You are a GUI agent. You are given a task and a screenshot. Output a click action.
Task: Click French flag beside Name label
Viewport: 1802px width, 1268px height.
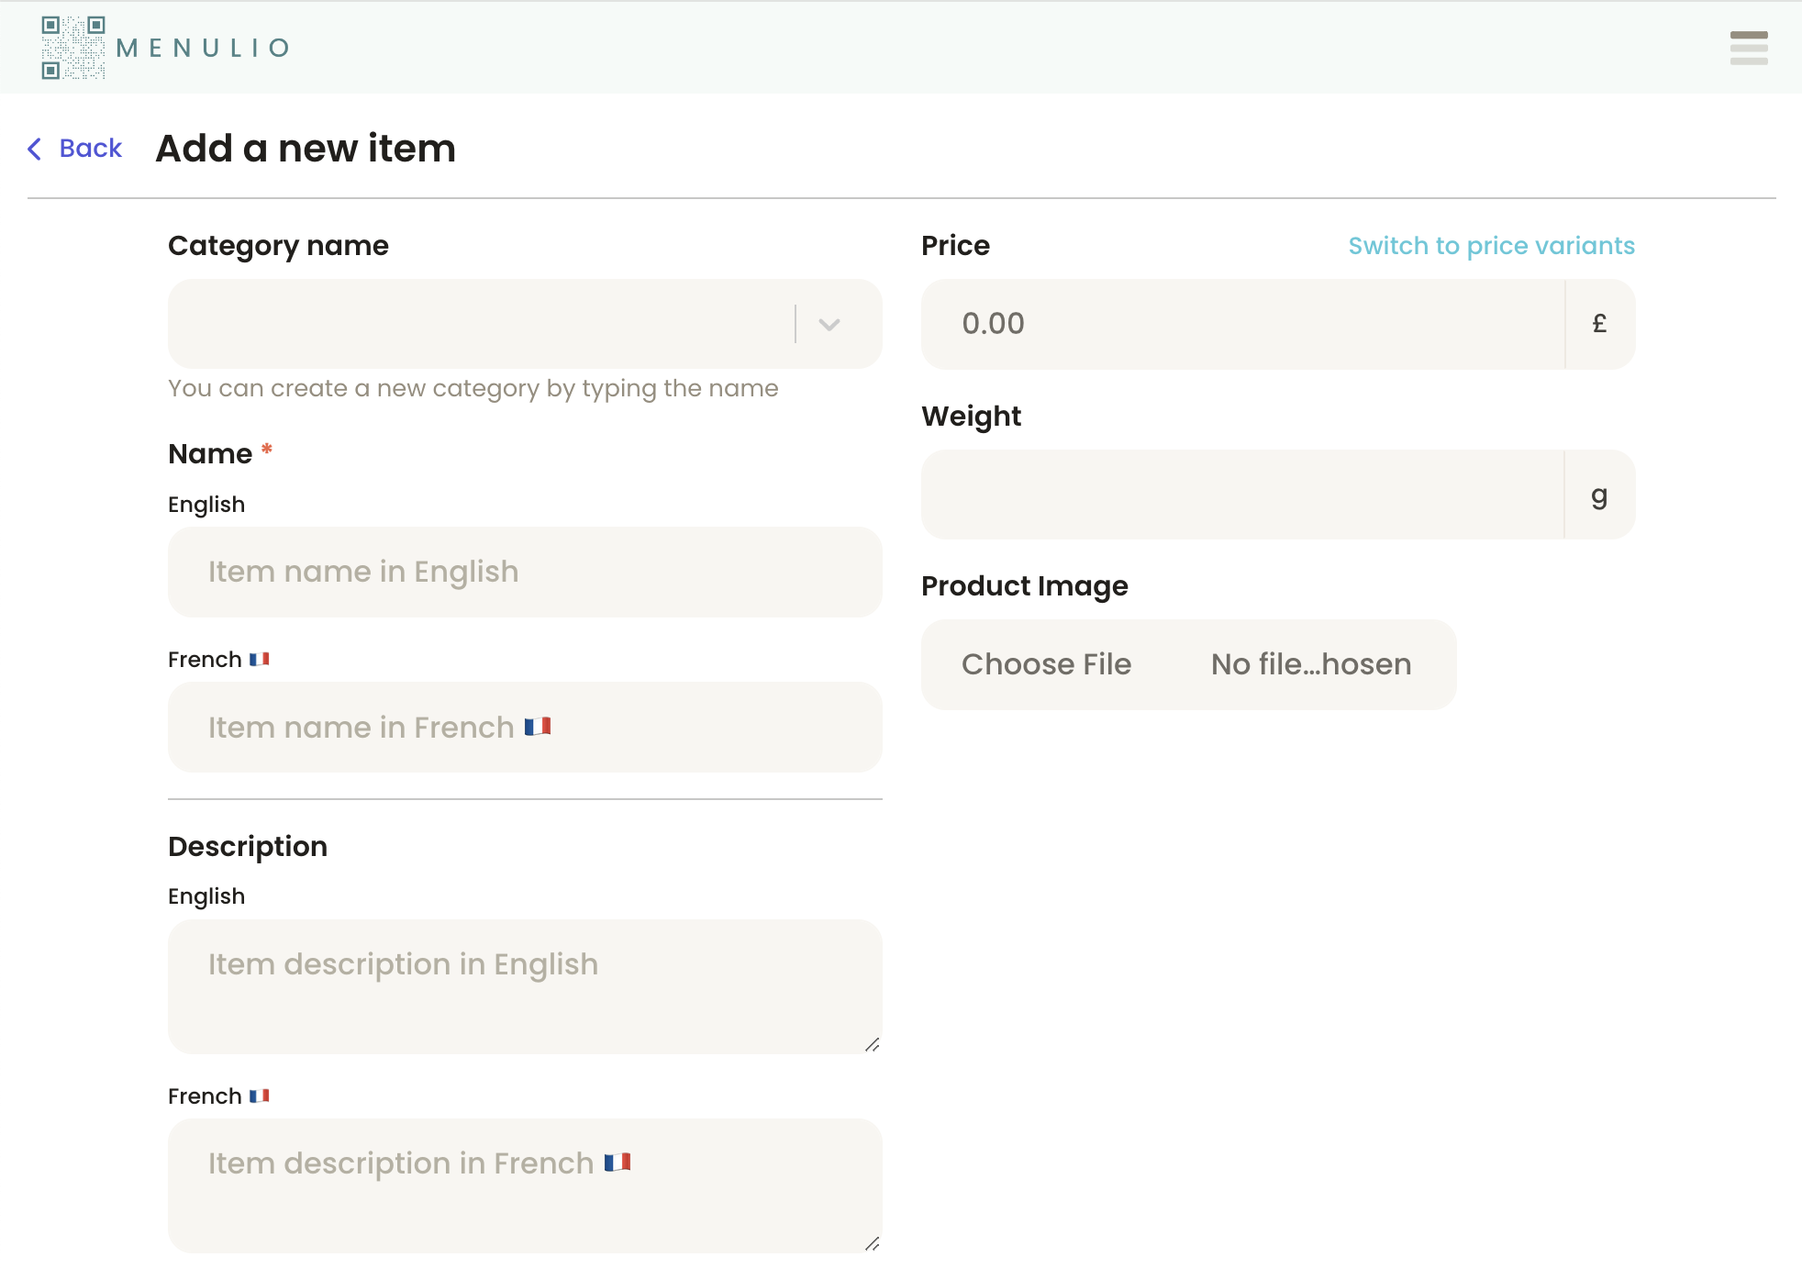click(x=260, y=659)
